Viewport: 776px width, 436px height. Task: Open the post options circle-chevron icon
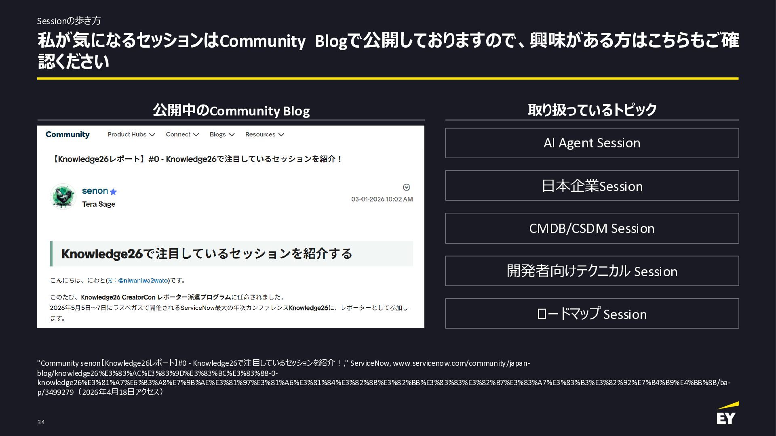coord(407,187)
